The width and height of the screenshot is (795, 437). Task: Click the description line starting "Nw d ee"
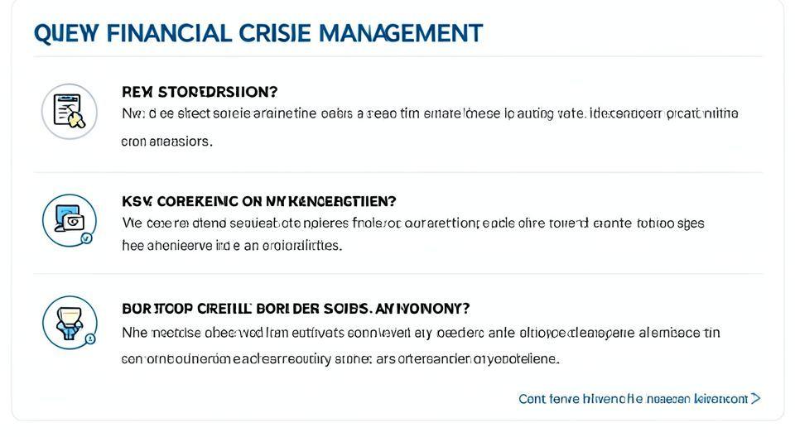430,114
